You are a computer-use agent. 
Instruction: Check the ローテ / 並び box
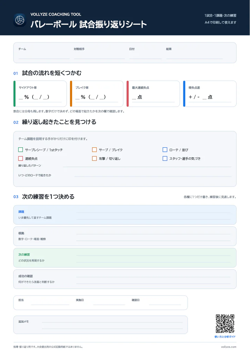165,150
